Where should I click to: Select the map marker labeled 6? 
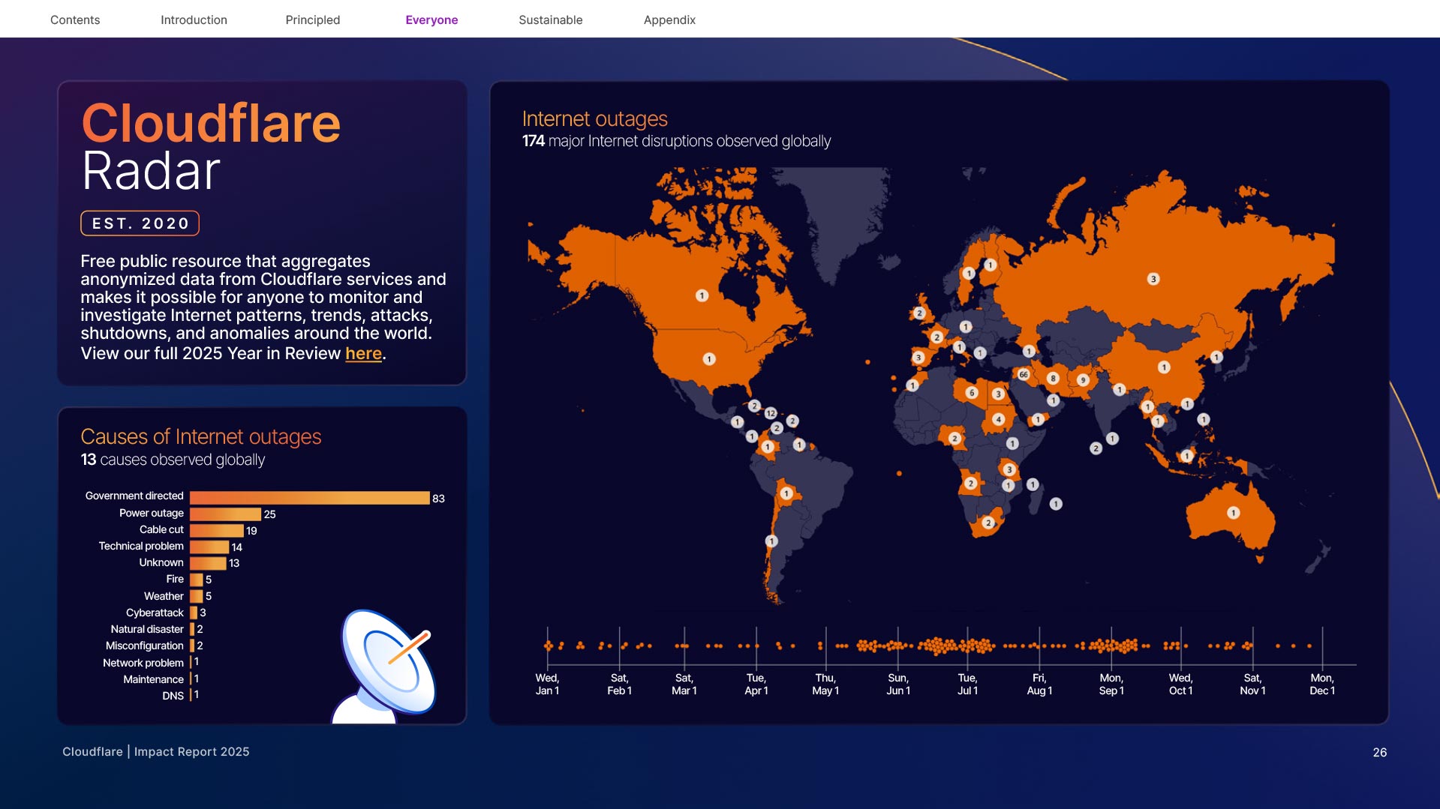tap(972, 392)
